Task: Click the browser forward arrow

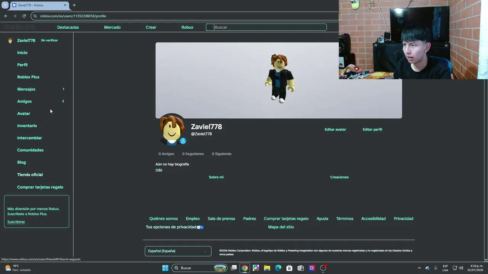Action: (x=15, y=16)
